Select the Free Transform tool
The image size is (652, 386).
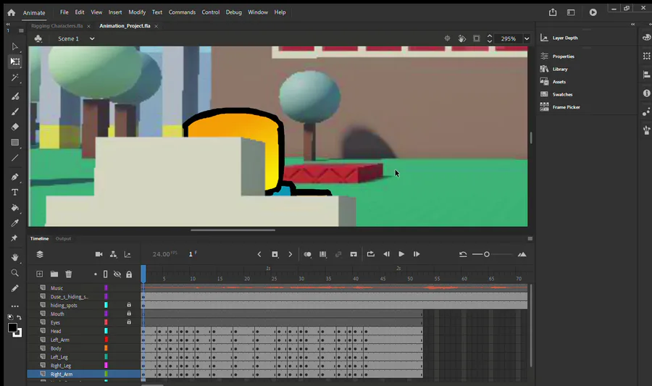(x=15, y=62)
